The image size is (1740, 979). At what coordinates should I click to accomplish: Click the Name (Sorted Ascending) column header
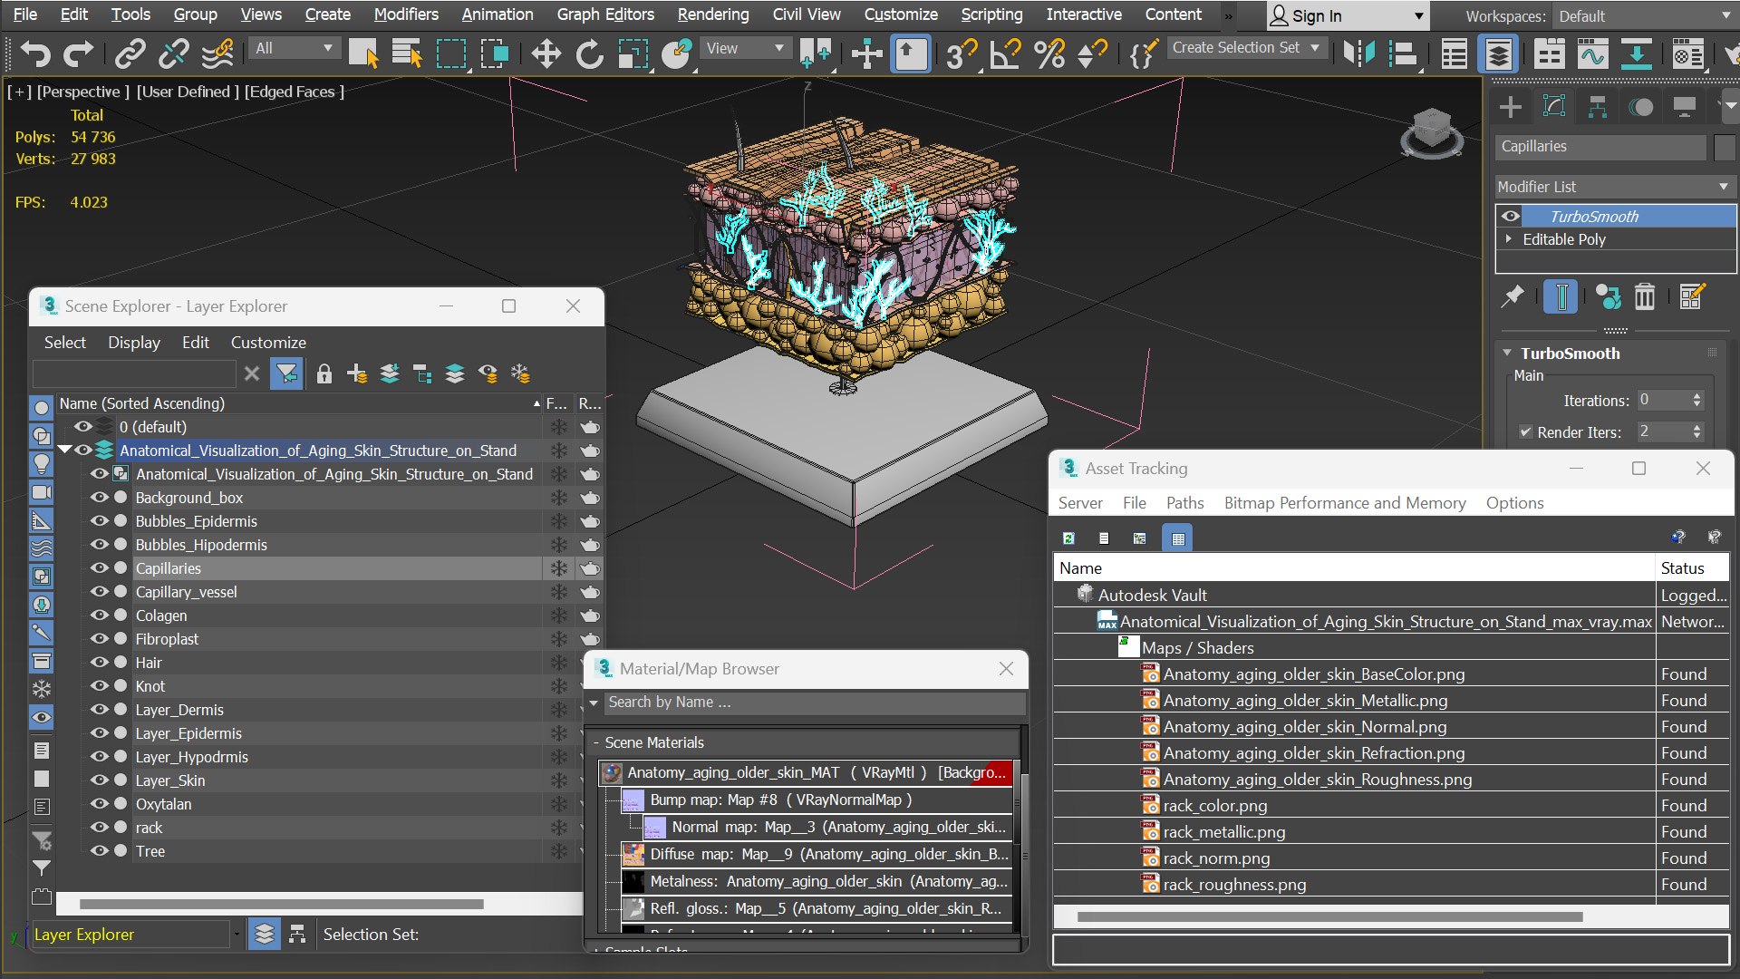coord(300,403)
